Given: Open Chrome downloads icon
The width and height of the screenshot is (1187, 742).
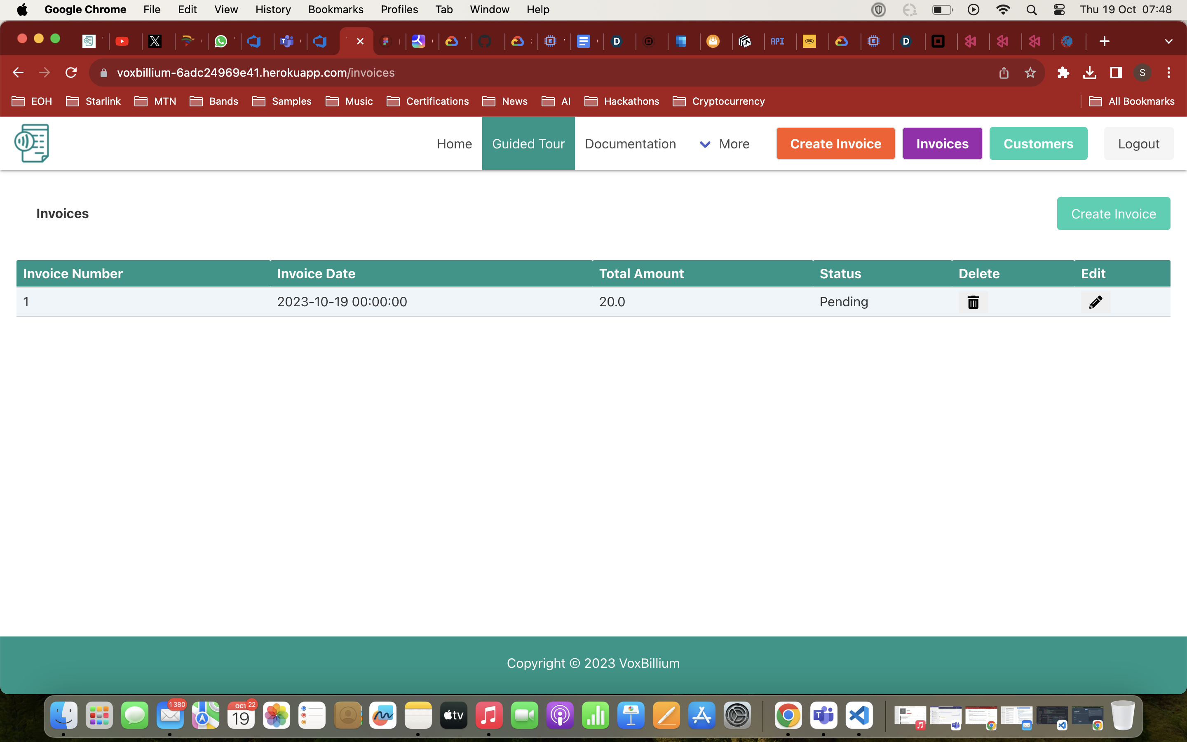Looking at the screenshot, I should [x=1089, y=73].
